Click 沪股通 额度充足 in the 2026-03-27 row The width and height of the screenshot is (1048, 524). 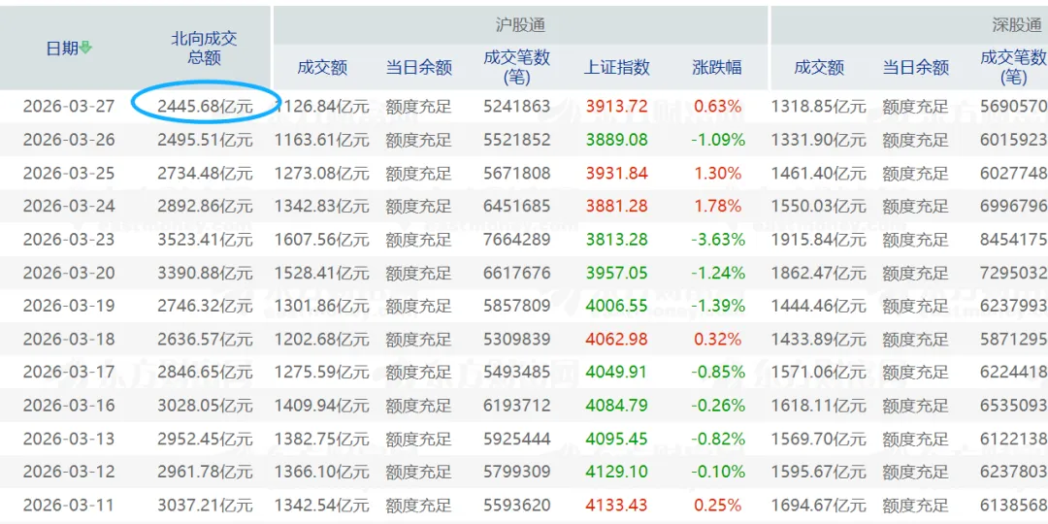419,107
